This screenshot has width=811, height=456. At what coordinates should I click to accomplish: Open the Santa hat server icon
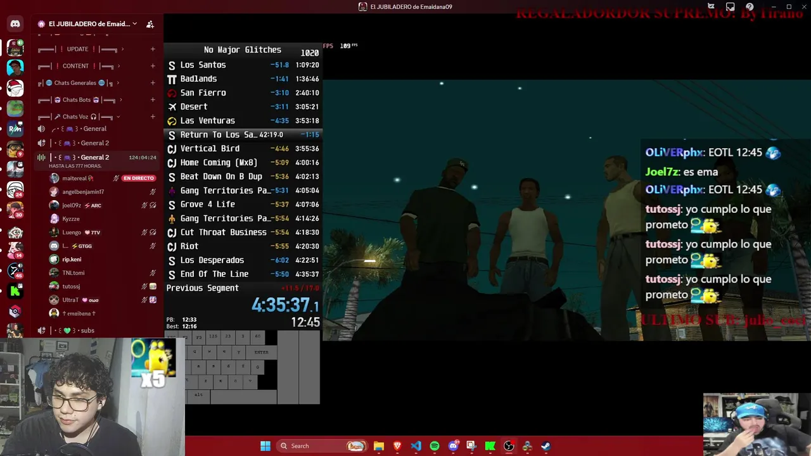pyautogui.click(x=15, y=88)
